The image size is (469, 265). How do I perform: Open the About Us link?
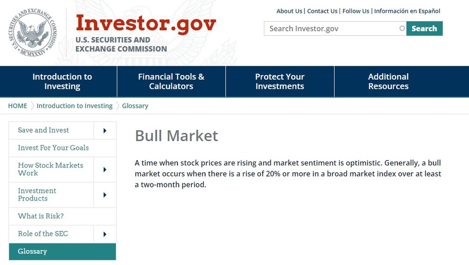(289, 11)
